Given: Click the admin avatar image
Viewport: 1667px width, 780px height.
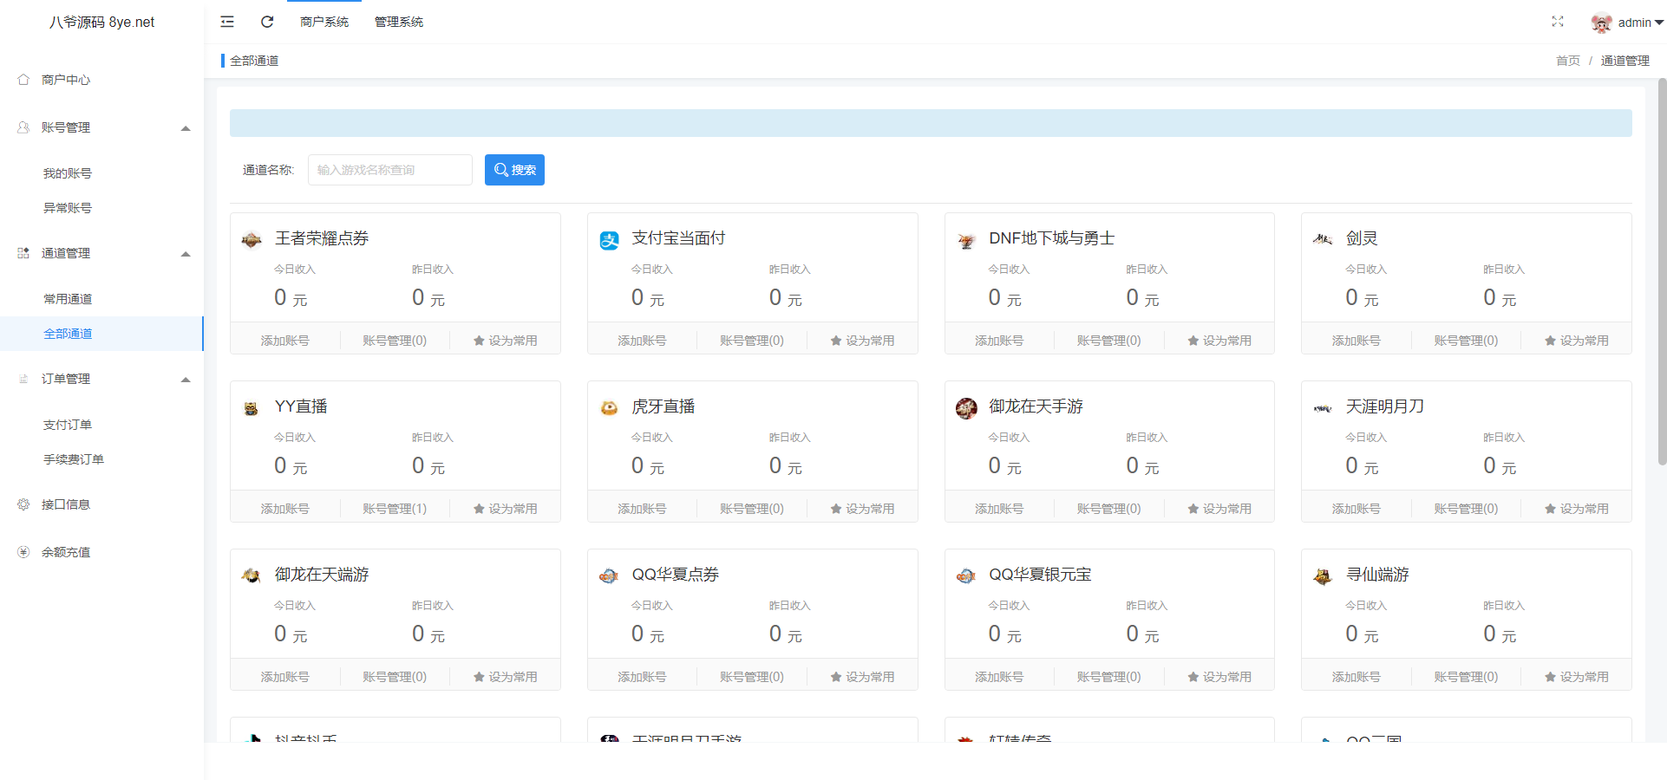Looking at the screenshot, I should 1600,22.
